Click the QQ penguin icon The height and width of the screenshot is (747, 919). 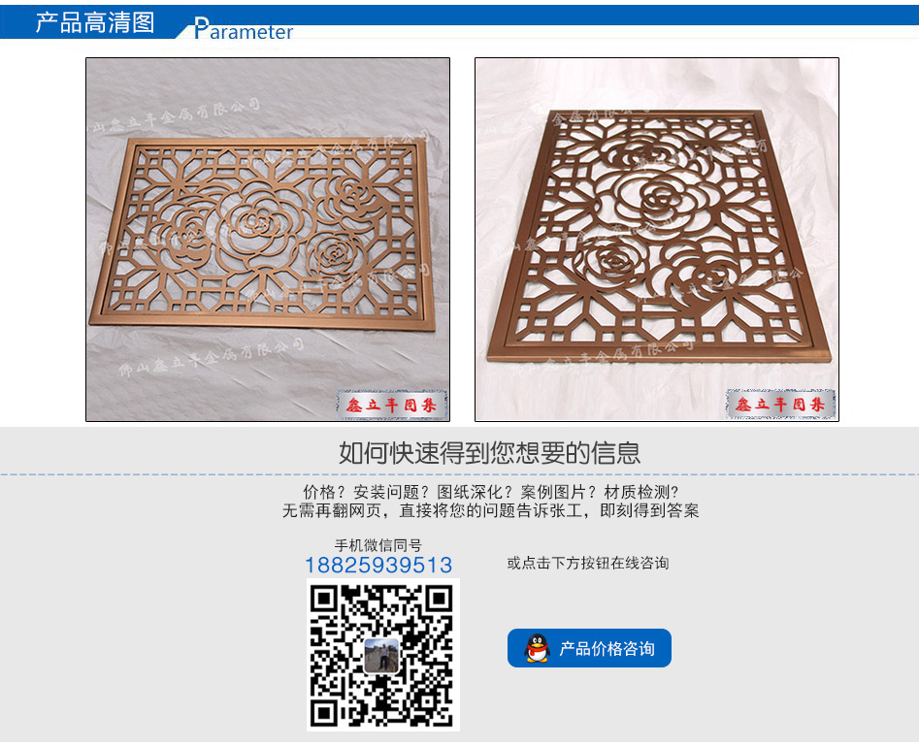point(537,648)
